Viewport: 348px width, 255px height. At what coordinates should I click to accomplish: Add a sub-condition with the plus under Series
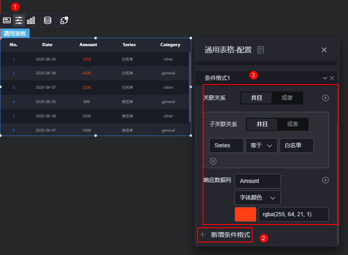tap(213, 161)
